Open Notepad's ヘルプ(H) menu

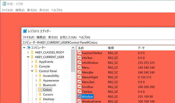pyautogui.click(x=57, y=10)
